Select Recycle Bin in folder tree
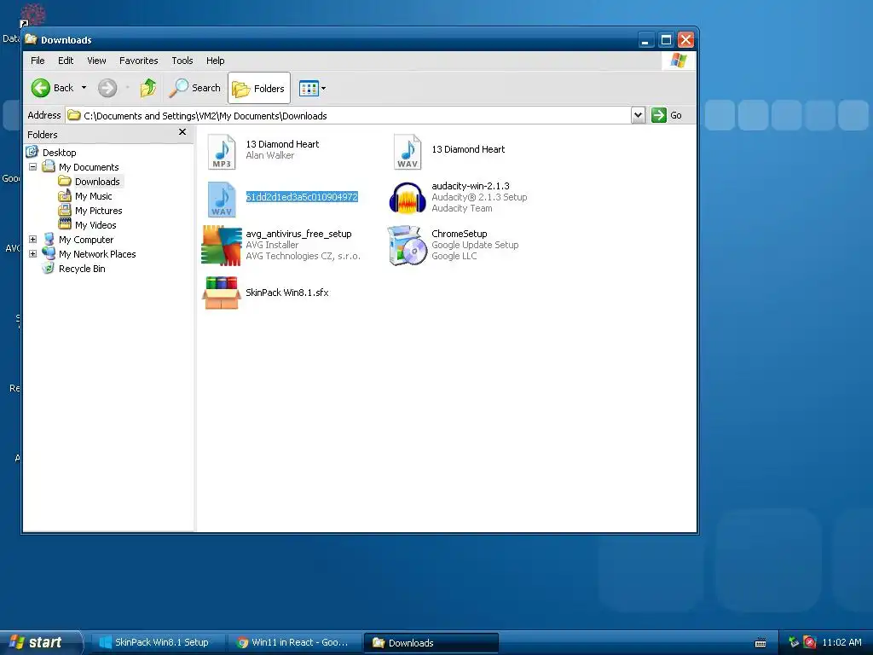This screenshot has width=873, height=655. point(82,269)
